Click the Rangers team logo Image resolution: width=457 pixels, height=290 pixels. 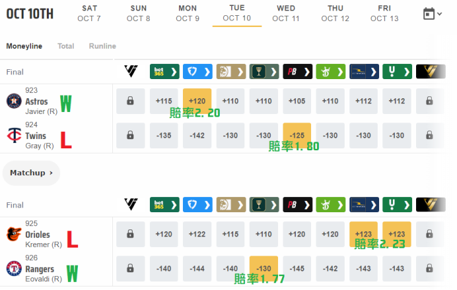pos(14,268)
